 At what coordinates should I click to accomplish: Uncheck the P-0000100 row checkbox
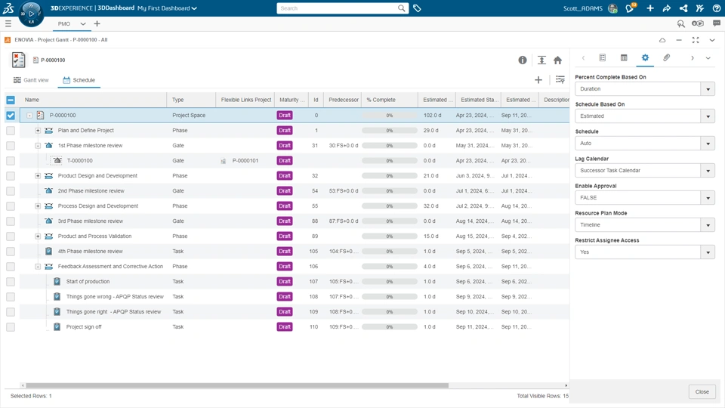[x=11, y=115]
